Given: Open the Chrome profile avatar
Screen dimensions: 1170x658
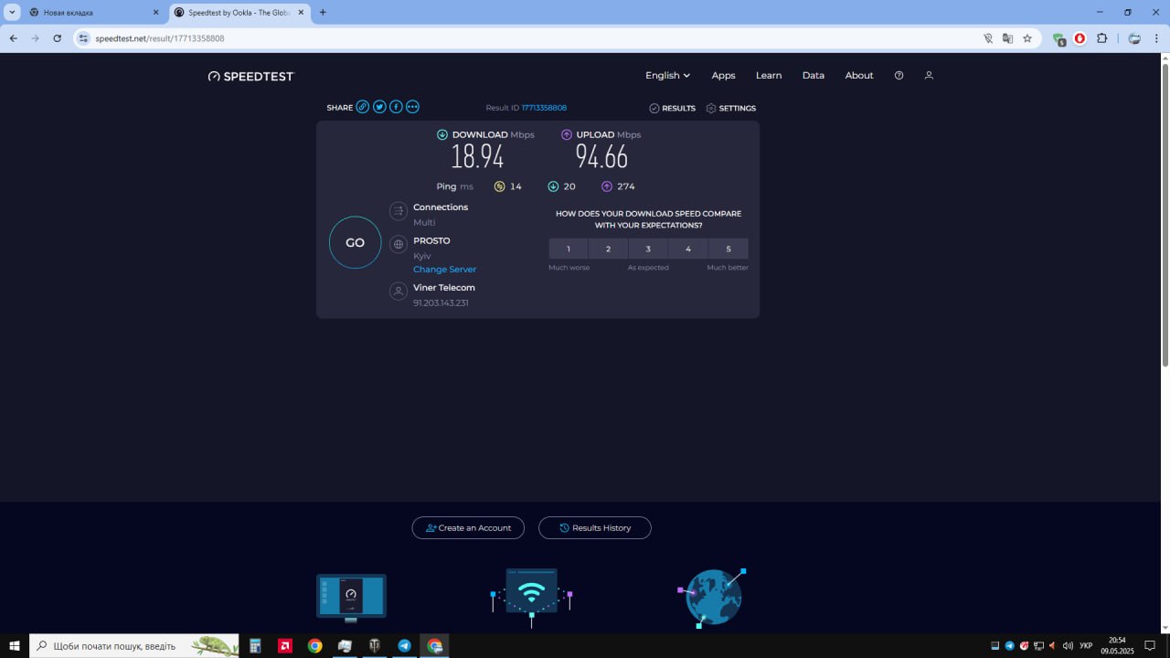Looking at the screenshot, I should pyautogui.click(x=1134, y=38).
